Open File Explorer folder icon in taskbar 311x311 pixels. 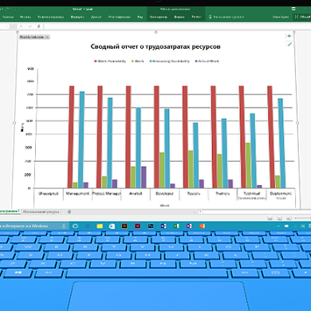coord(100,226)
